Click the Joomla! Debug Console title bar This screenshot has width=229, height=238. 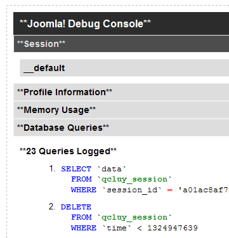[x=121, y=23]
